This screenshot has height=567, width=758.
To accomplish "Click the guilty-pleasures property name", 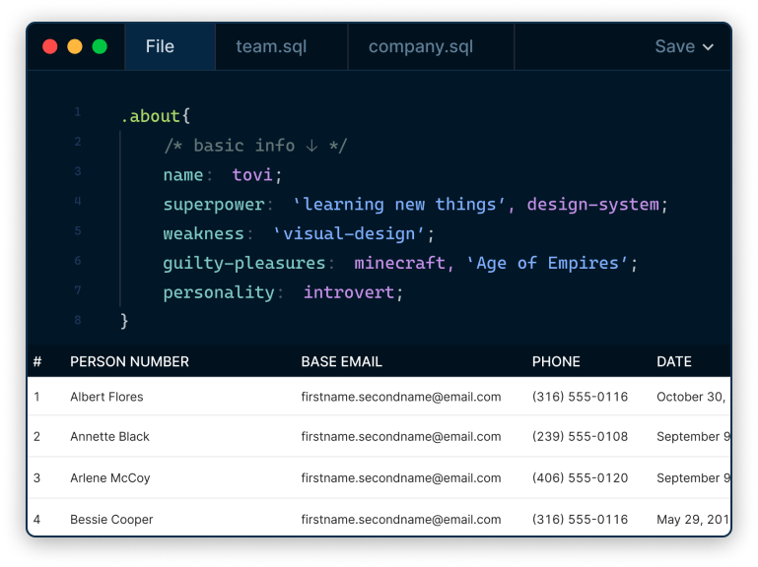I will tap(244, 263).
